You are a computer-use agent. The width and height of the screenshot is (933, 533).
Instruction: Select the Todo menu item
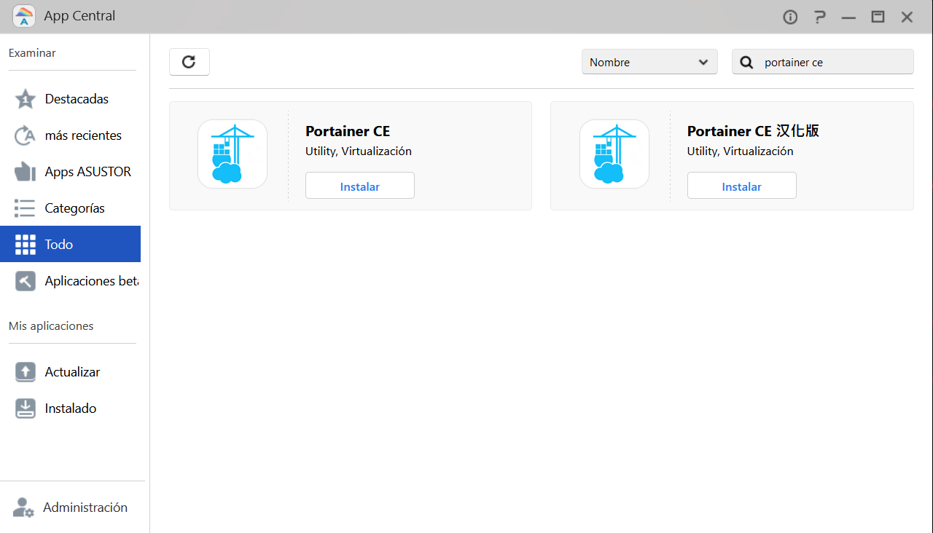pos(70,244)
